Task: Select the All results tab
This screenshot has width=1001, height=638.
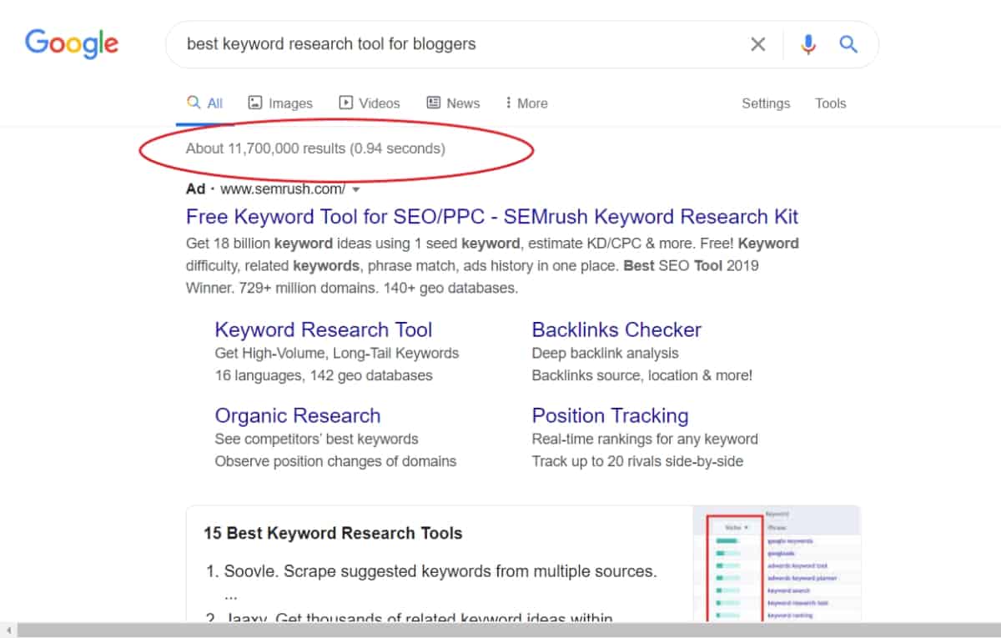Action: [205, 103]
